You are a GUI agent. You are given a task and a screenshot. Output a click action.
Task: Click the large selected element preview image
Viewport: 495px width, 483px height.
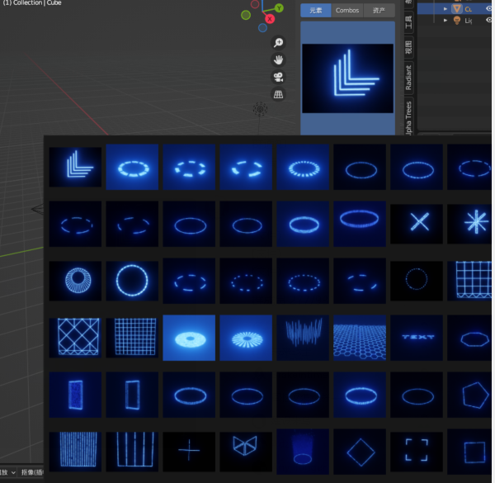click(x=347, y=78)
